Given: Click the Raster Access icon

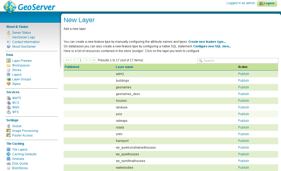Looking at the screenshot, I should 8,135.
